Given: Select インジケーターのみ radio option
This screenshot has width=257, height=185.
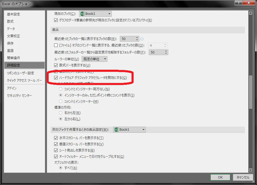Looking at the screenshot, I should coord(61,95).
